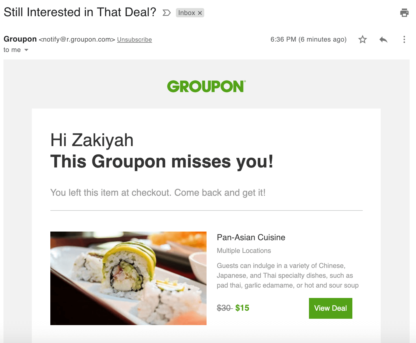Click the 6:36 PM timestamp
This screenshot has height=343, width=416.
(x=308, y=39)
